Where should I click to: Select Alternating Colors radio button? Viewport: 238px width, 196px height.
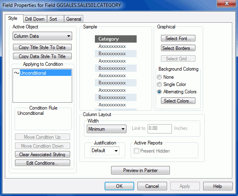pyautogui.click(x=159, y=92)
